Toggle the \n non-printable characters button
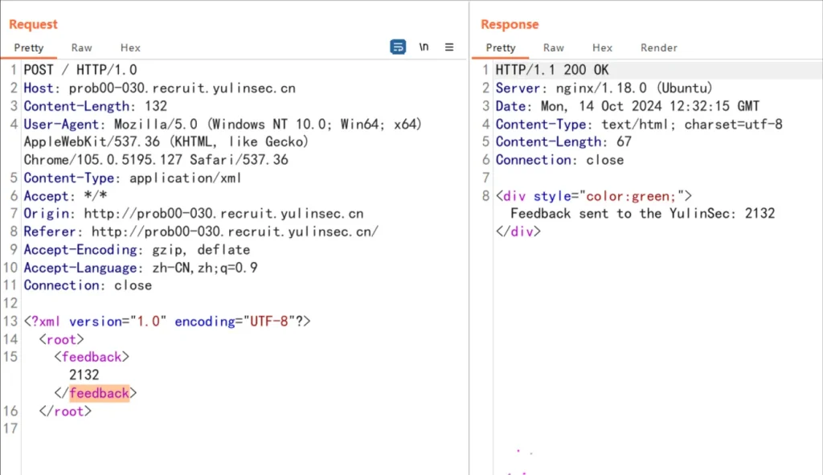This screenshot has width=823, height=475. [424, 47]
